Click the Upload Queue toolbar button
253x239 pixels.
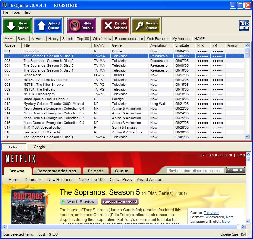coord(48,26)
